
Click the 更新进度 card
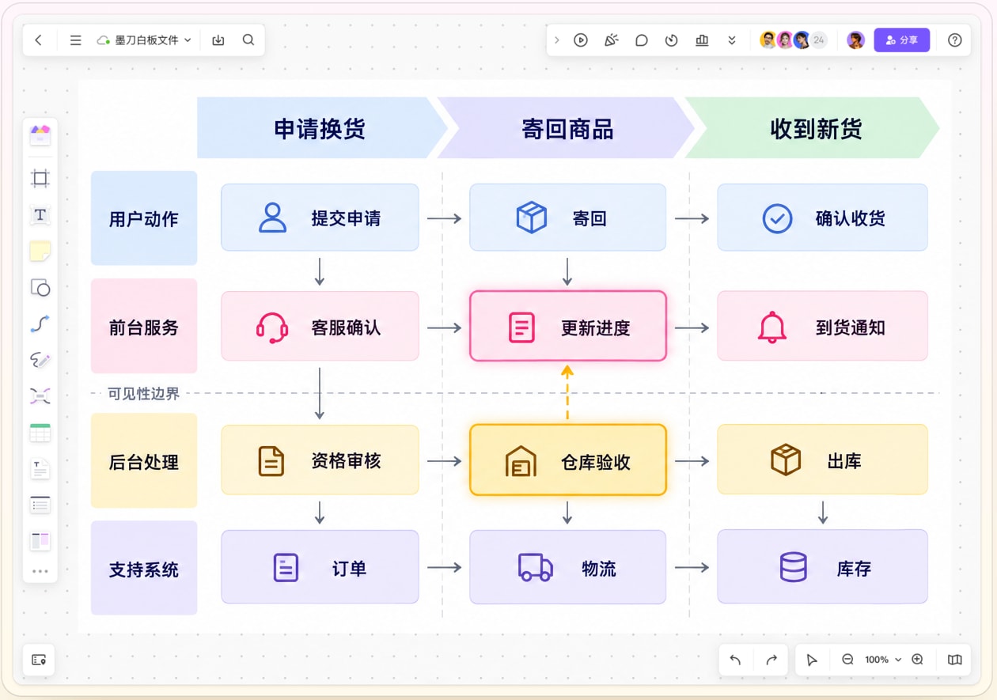click(567, 326)
